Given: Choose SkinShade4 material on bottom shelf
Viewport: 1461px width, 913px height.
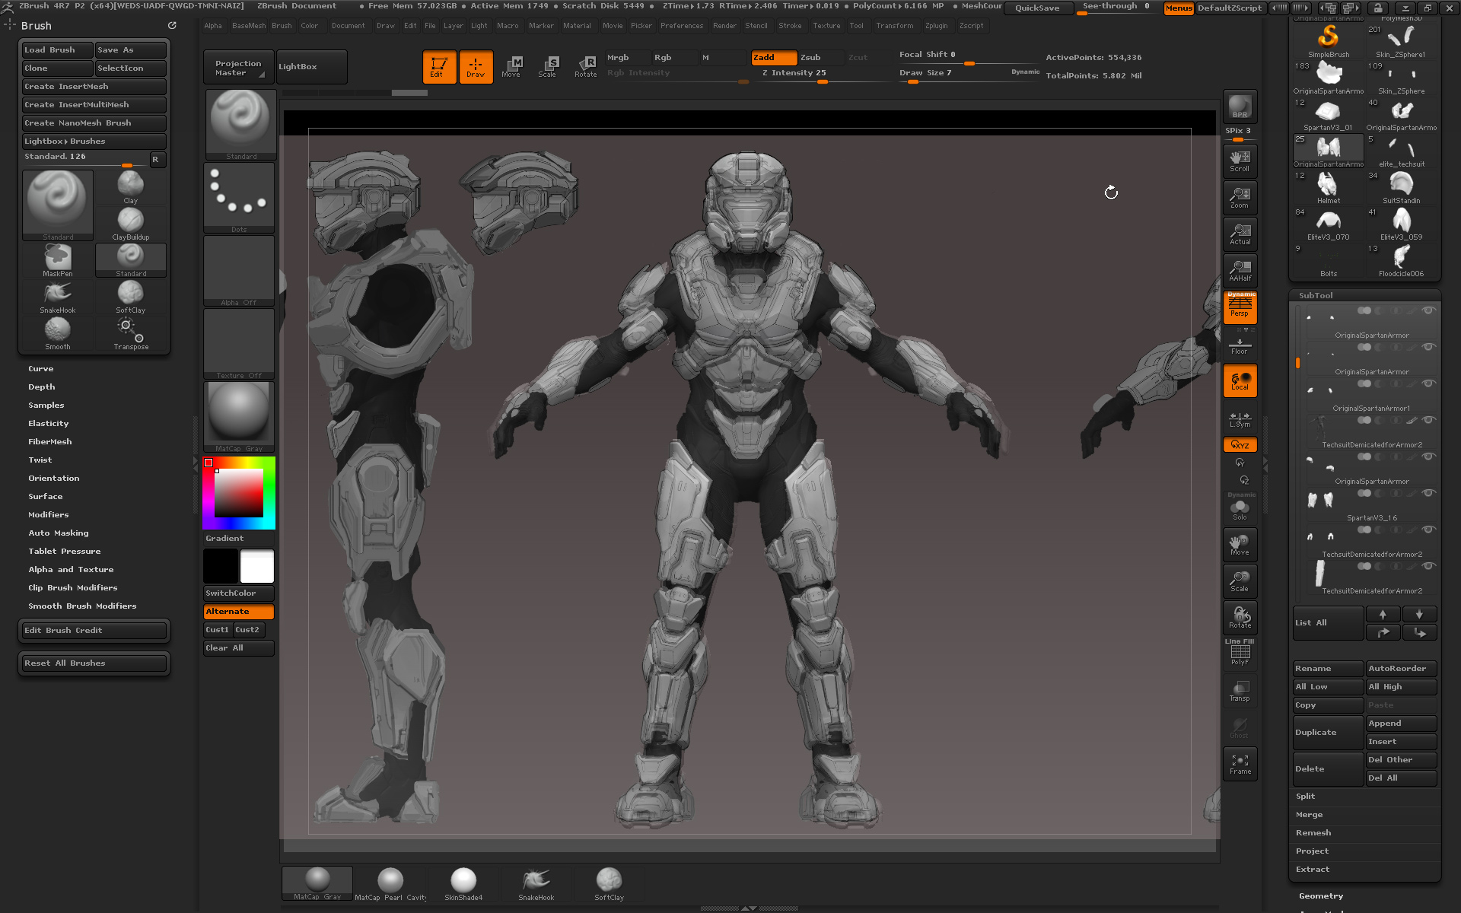Looking at the screenshot, I should [x=463, y=884].
